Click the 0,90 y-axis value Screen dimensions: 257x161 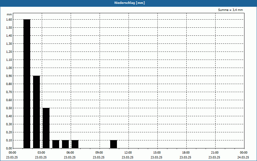tap(9, 76)
